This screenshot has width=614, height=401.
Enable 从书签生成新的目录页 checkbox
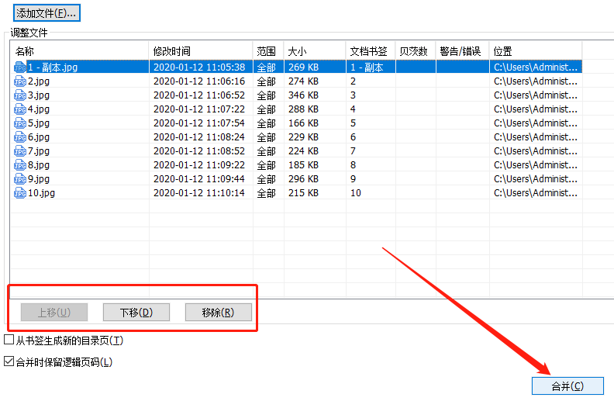(x=9, y=340)
